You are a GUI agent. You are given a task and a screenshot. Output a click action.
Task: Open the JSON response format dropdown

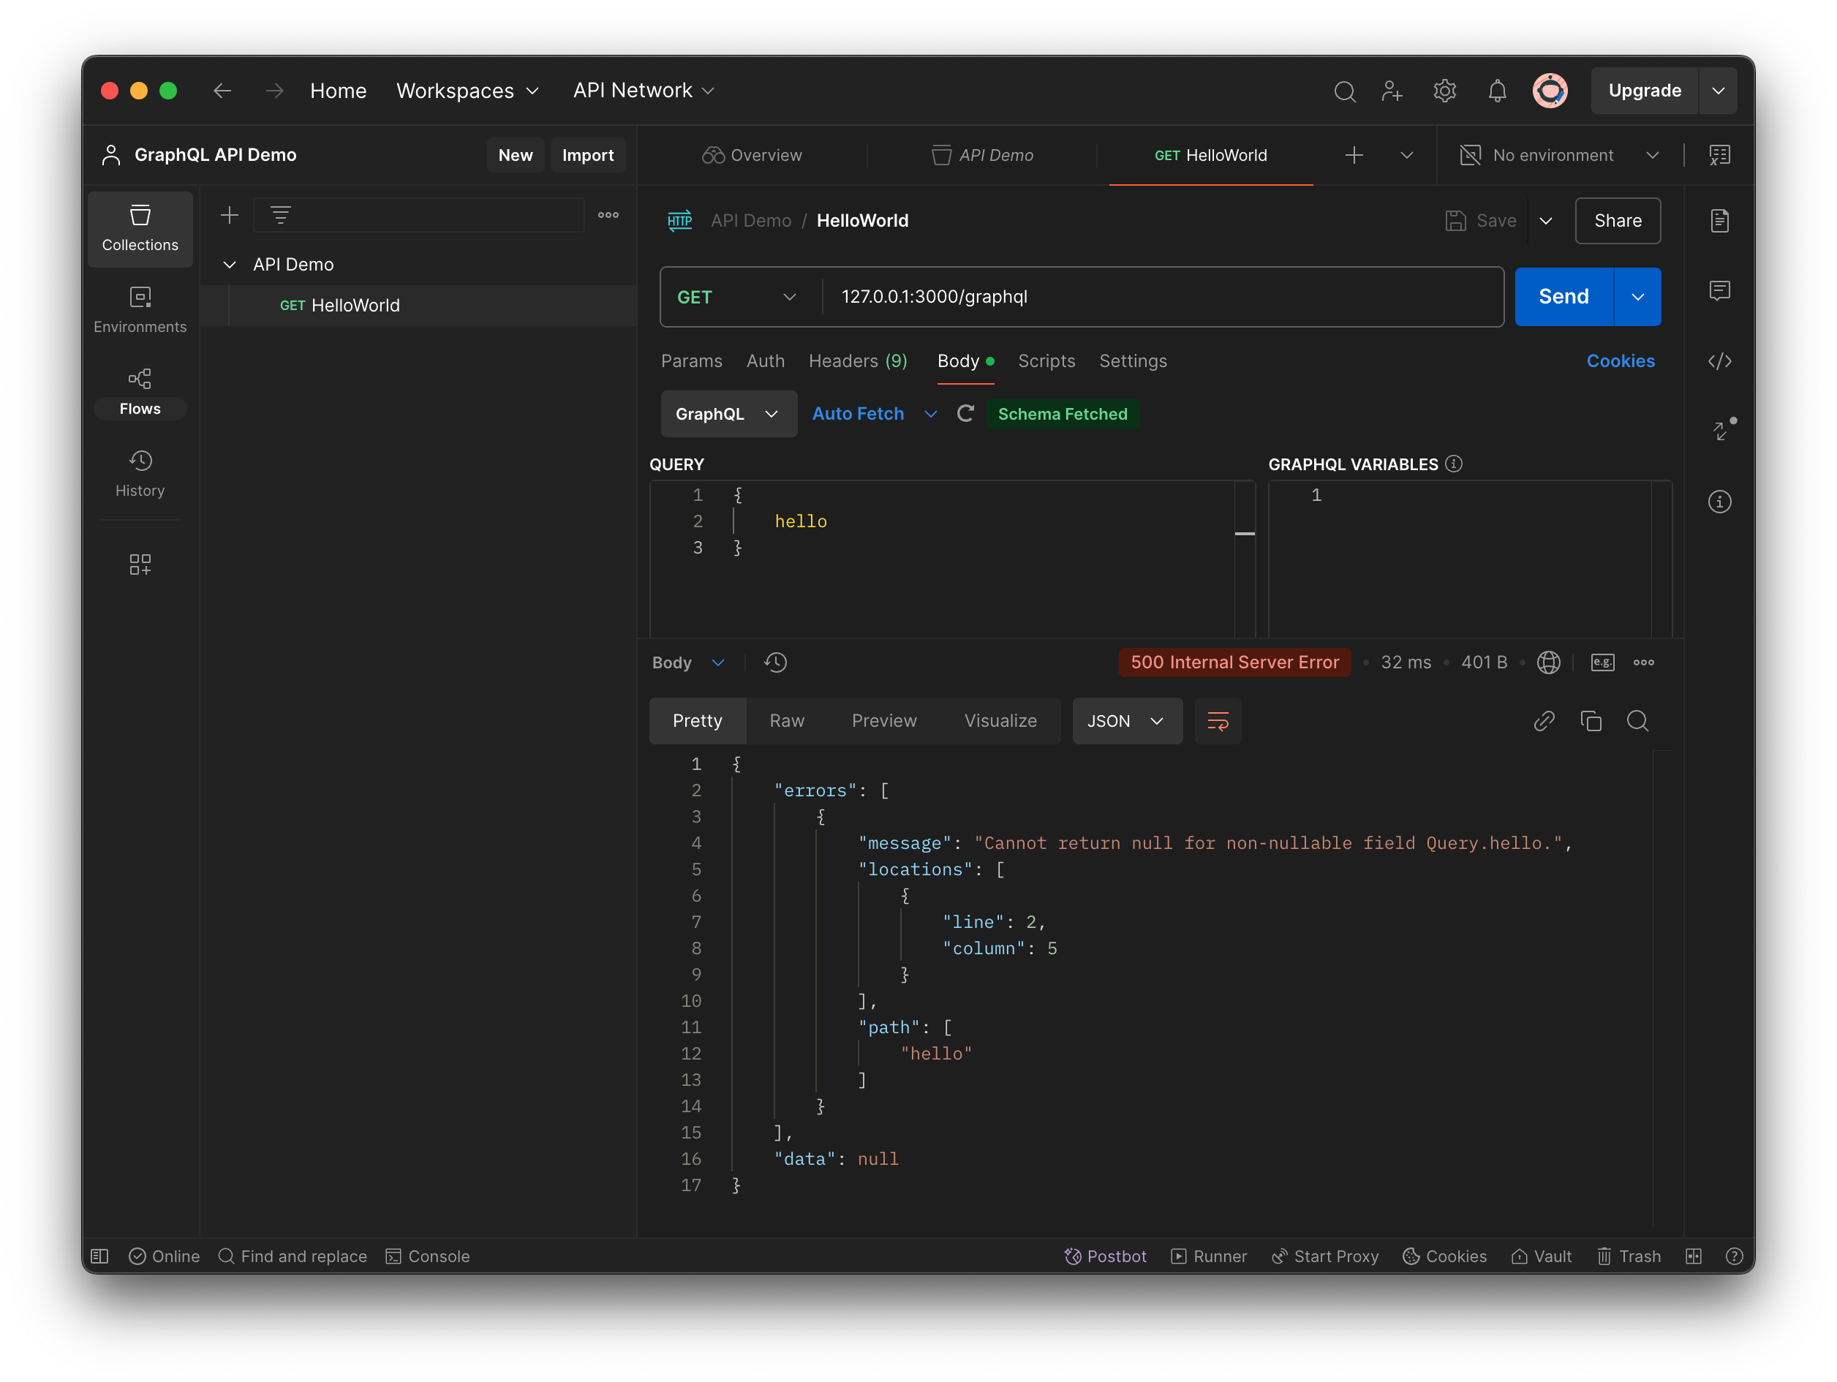[x=1127, y=721]
